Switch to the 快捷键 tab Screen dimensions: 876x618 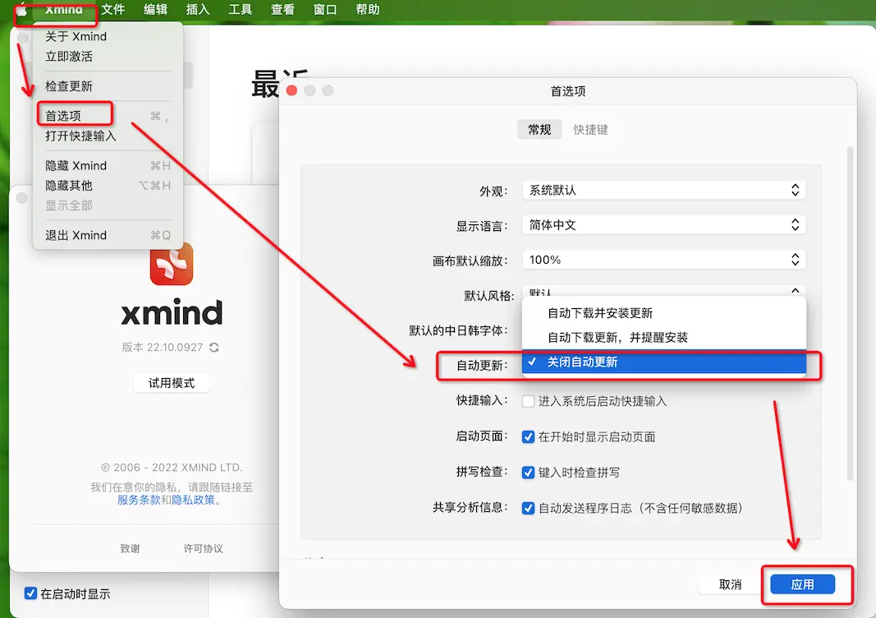(590, 130)
